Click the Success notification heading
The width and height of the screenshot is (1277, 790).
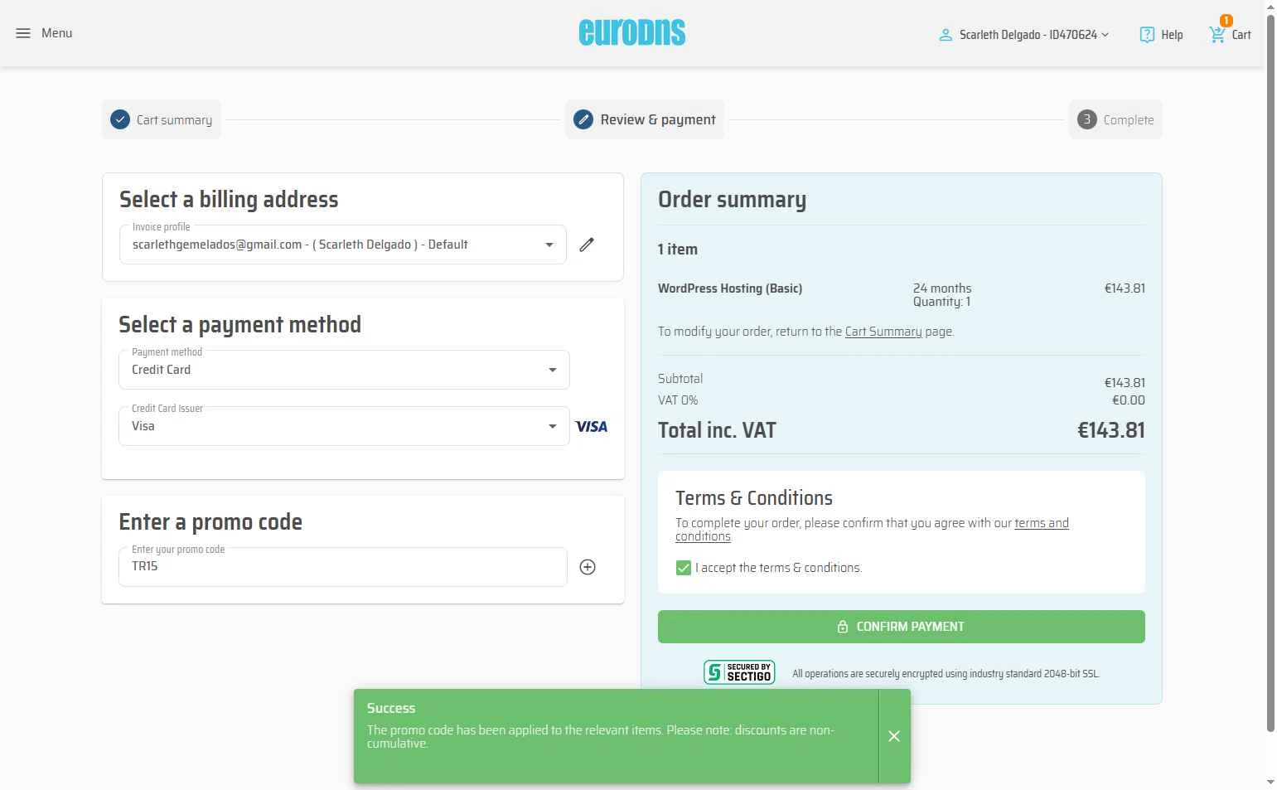click(391, 708)
